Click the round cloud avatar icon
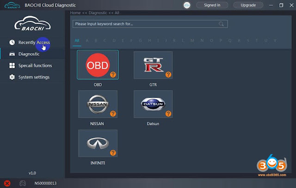The image size is (296, 188). click(187, 5)
